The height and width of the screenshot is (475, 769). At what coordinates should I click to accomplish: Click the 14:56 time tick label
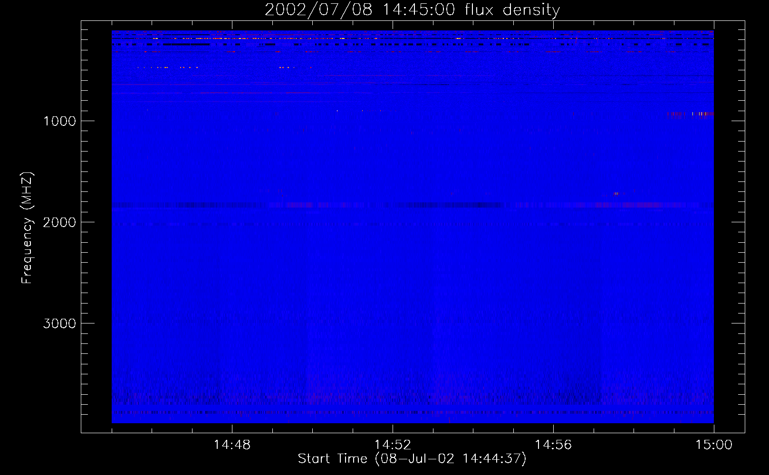click(x=553, y=445)
